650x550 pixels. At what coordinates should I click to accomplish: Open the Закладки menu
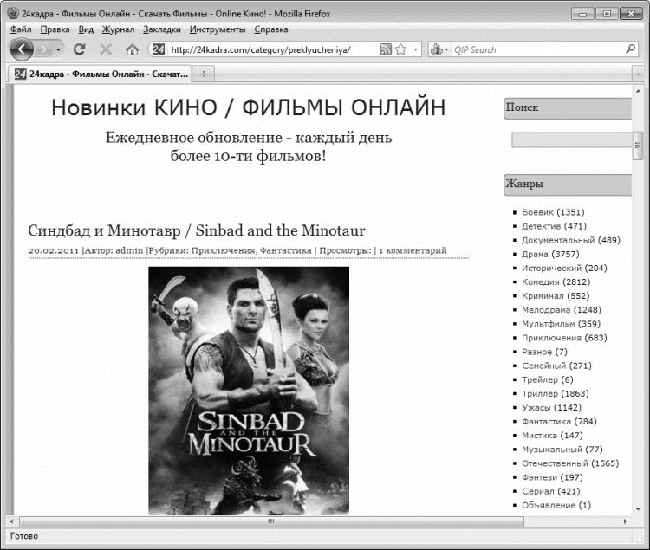point(162,29)
